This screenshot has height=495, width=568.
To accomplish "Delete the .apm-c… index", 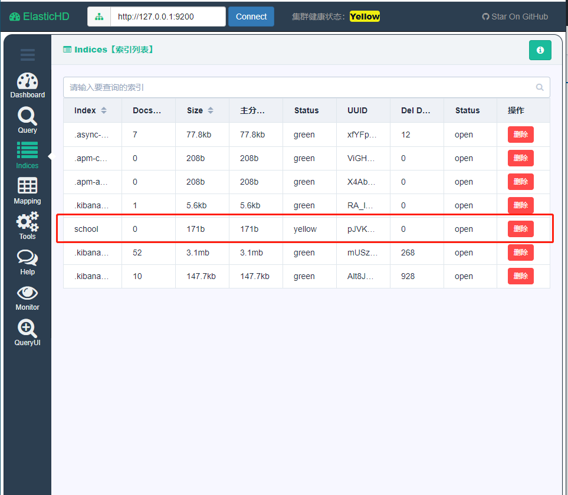I will pyautogui.click(x=521, y=158).
